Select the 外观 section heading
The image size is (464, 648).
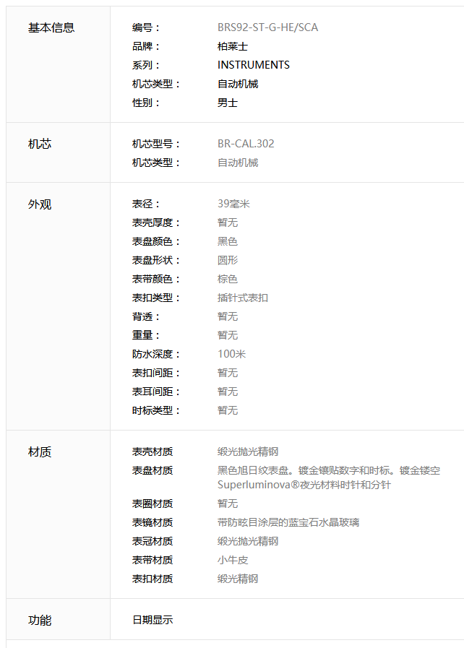[40, 204]
